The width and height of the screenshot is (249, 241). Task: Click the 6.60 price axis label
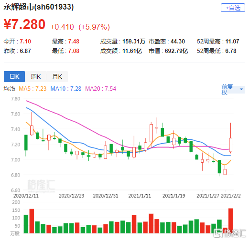click(x=16, y=190)
